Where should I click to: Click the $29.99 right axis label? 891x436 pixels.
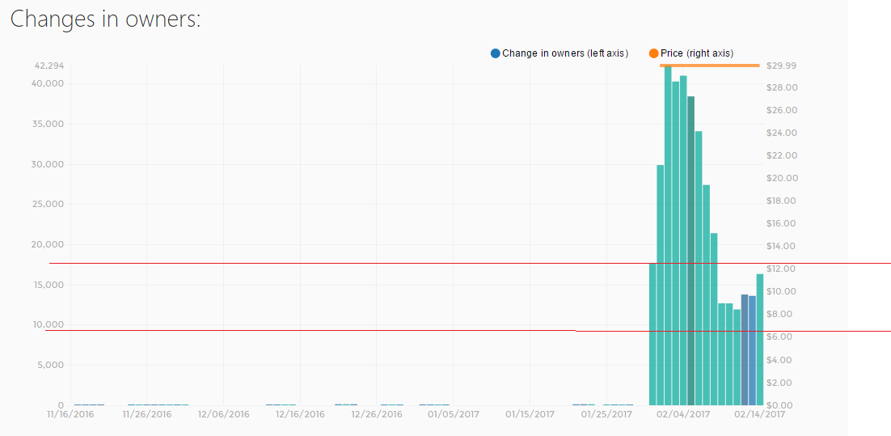(x=781, y=66)
